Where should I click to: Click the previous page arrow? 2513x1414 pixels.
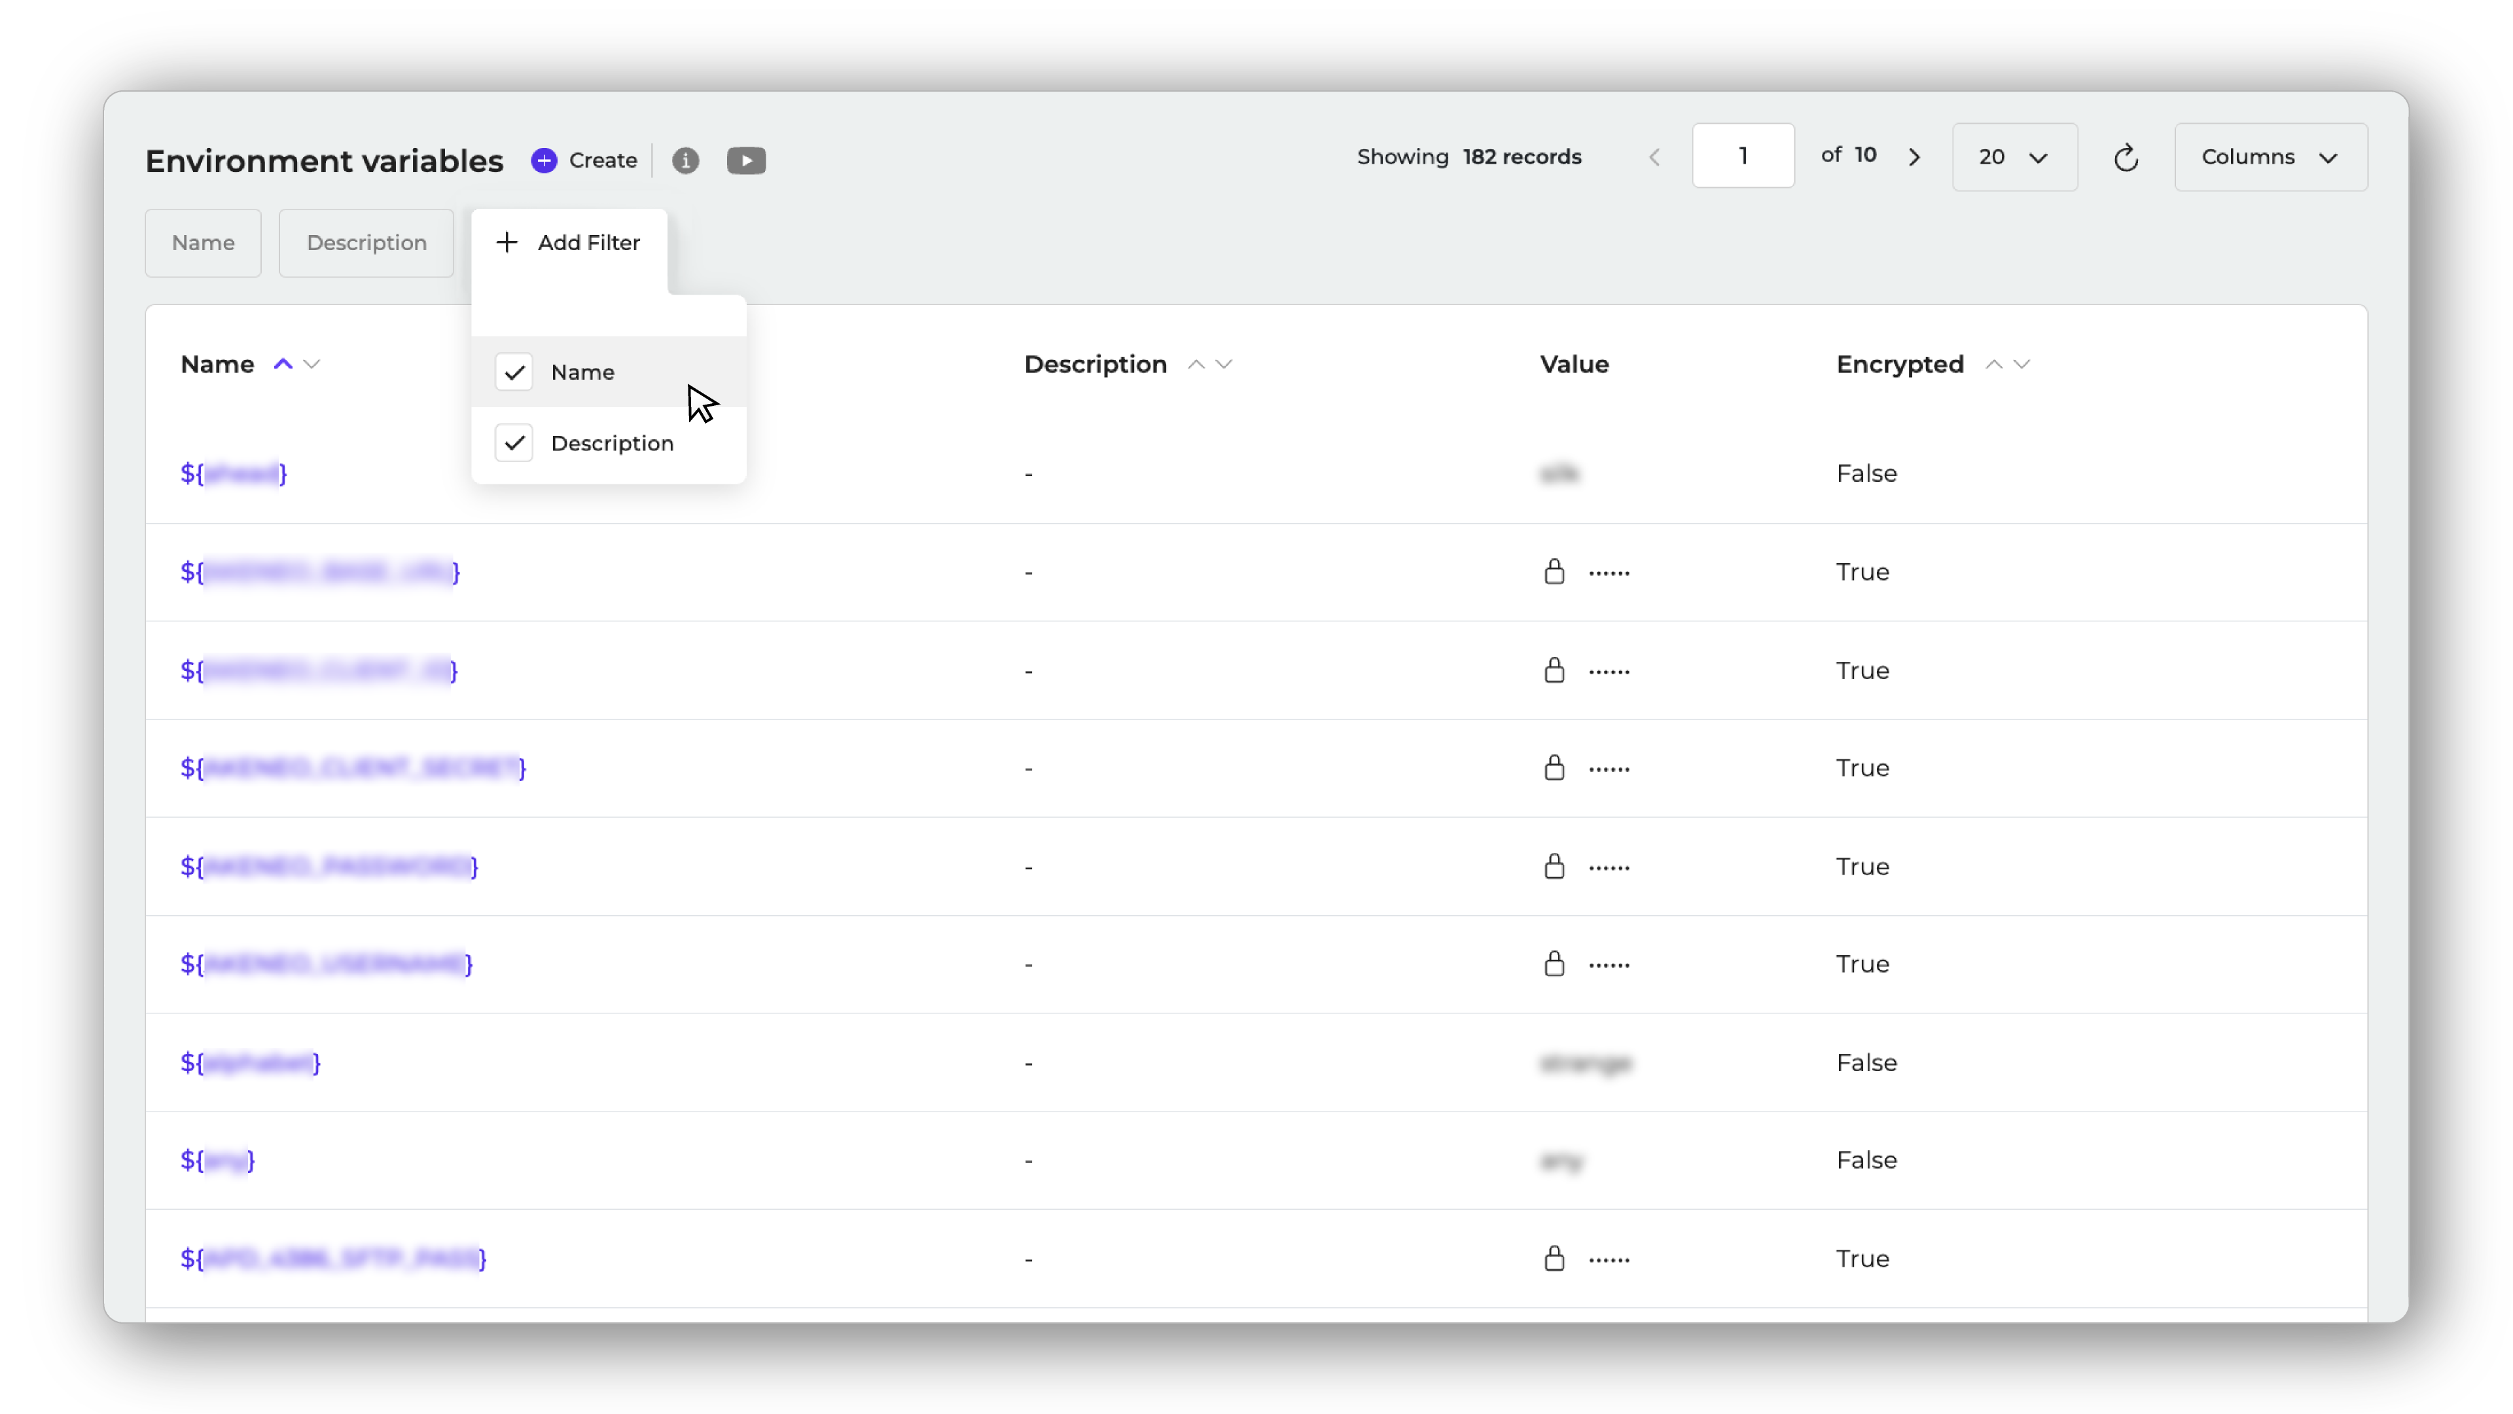1654,158
